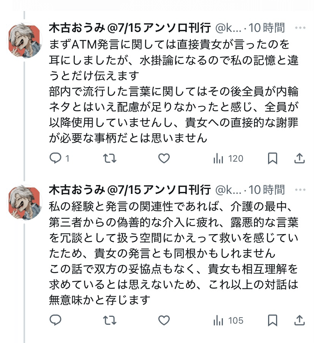Repost the first tweet
Viewport: 314px width, 343px height.
(110, 159)
